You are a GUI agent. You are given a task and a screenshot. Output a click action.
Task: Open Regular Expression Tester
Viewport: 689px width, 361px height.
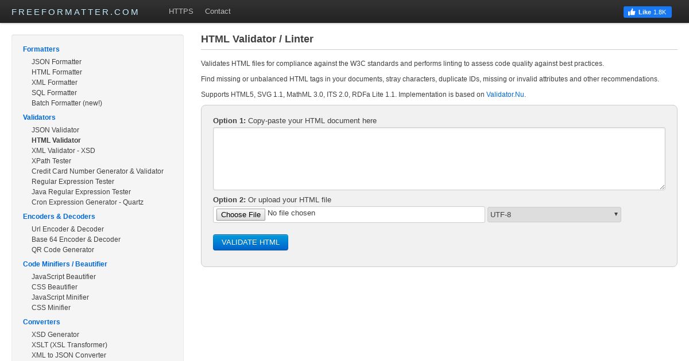tap(73, 182)
